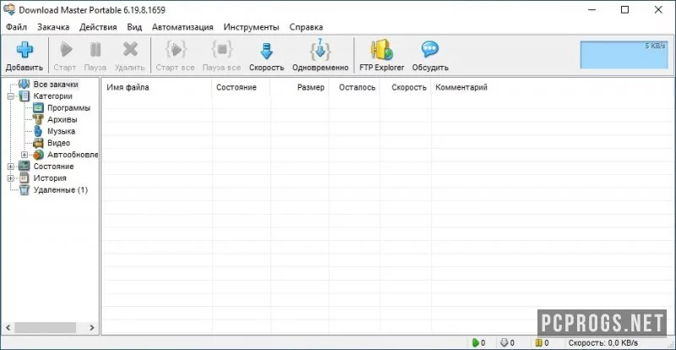This screenshot has height=350, width=676.
Task: Click the Пауза все icon
Action: 222,50
